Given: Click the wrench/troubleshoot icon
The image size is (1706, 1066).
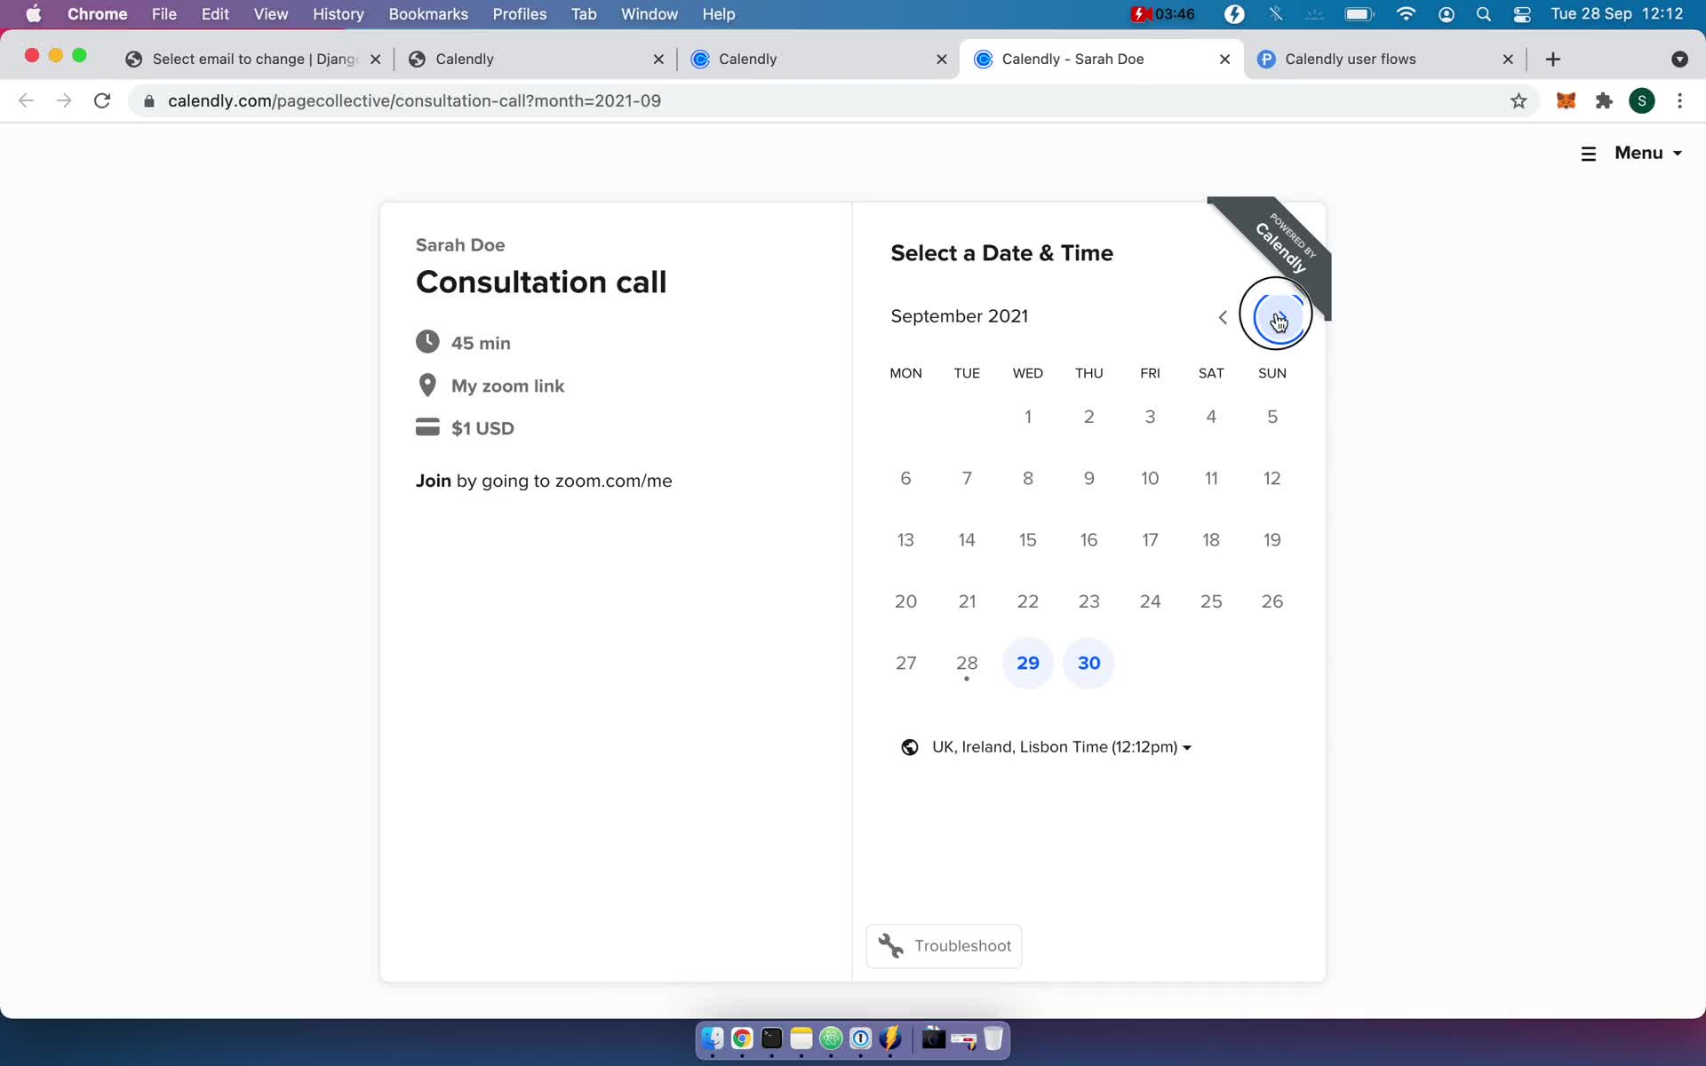Looking at the screenshot, I should coord(888,946).
